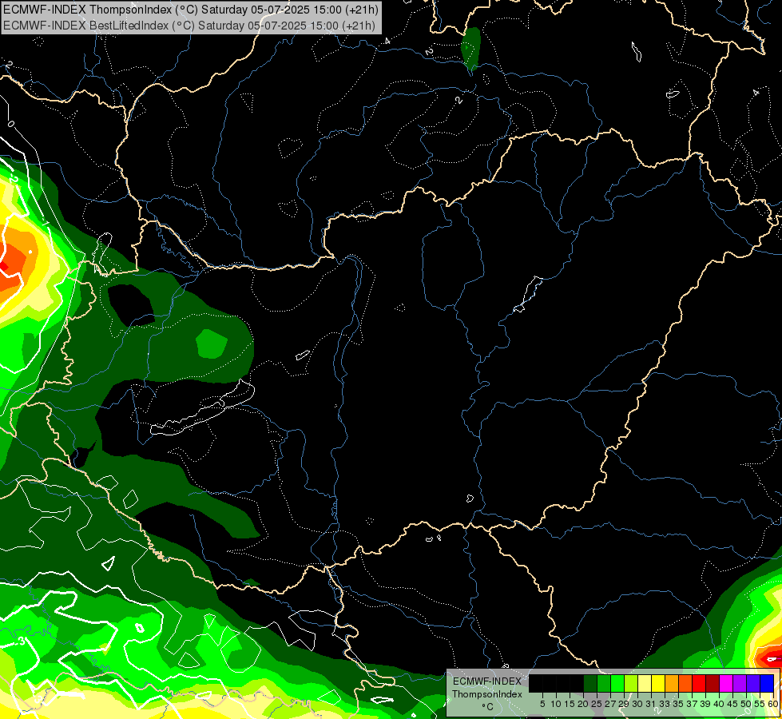Select the orange legend swatch for 33–35
782x719 pixels.
pos(673,683)
